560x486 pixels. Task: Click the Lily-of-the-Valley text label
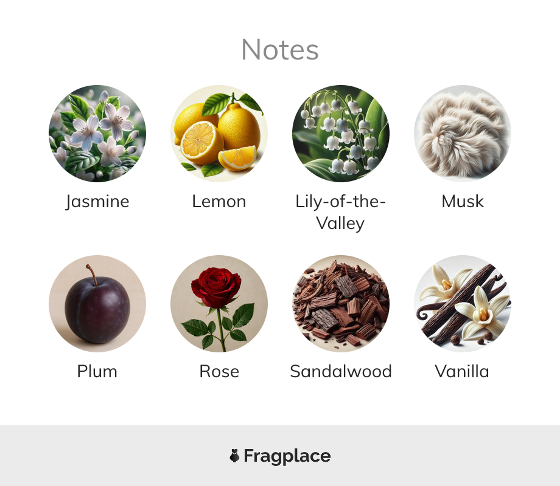[341, 213]
